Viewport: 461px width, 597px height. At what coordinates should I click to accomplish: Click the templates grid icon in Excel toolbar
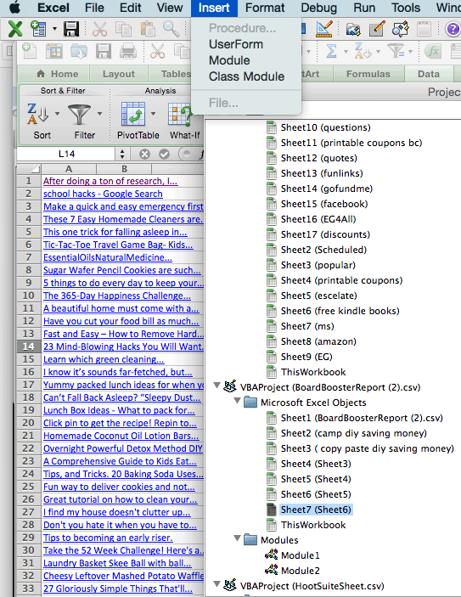tap(54, 51)
